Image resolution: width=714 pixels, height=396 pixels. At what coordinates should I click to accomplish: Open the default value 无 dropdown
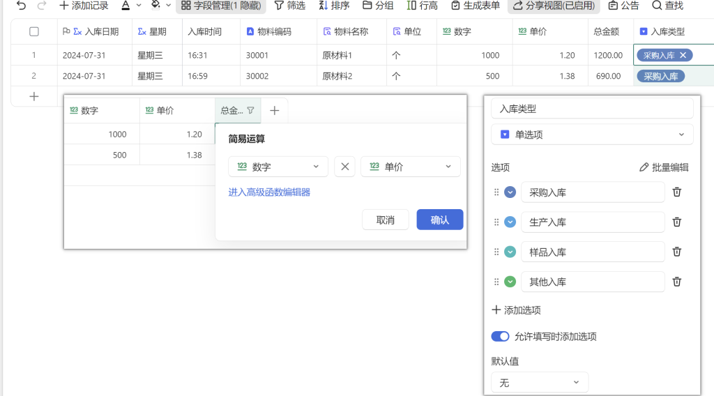540,382
